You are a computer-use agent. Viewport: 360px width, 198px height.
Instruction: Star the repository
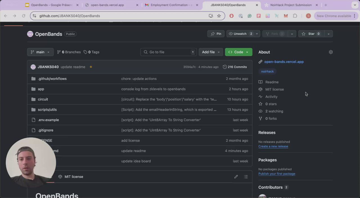tap(311, 34)
